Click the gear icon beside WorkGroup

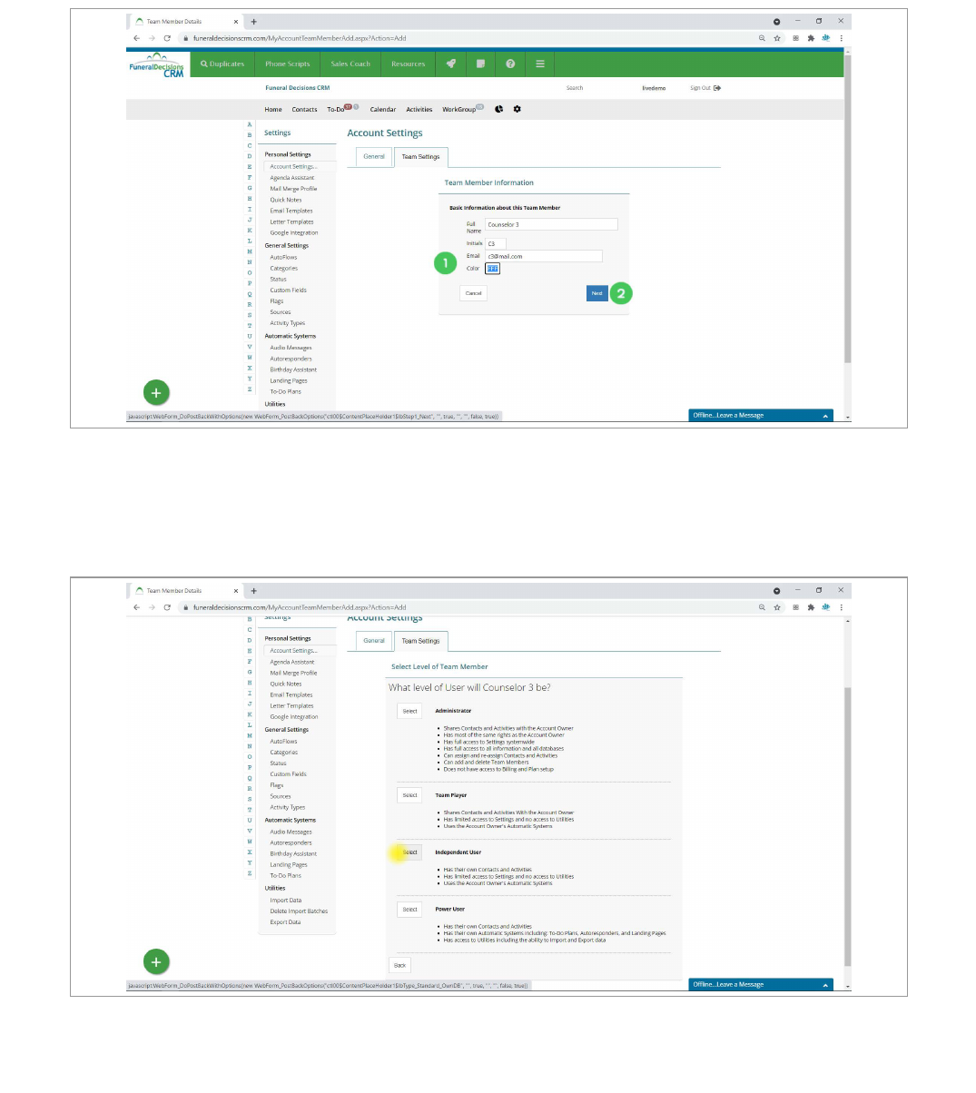point(518,109)
